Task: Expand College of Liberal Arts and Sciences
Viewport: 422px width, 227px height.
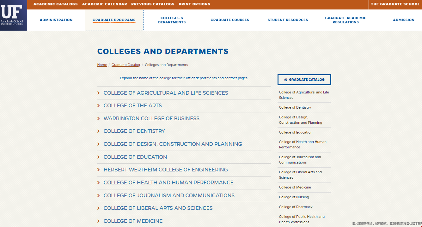Action: 184,208
